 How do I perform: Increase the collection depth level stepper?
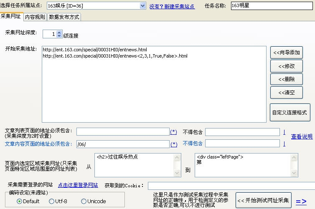coord(59,33)
